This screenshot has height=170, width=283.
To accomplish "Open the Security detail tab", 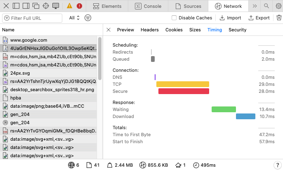I will [x=238, y=30].
